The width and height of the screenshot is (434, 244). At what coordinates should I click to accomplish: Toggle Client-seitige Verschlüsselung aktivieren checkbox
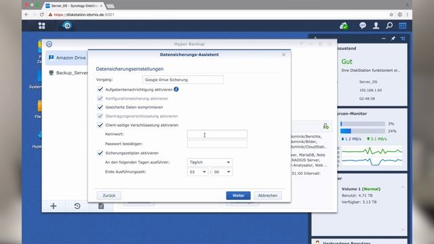click(x=100, y=125)
